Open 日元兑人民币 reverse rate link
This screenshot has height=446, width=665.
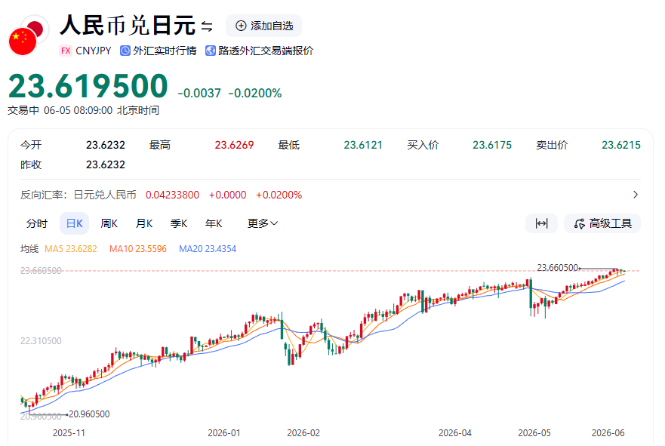pyautogui.click(x=105, y=195)
